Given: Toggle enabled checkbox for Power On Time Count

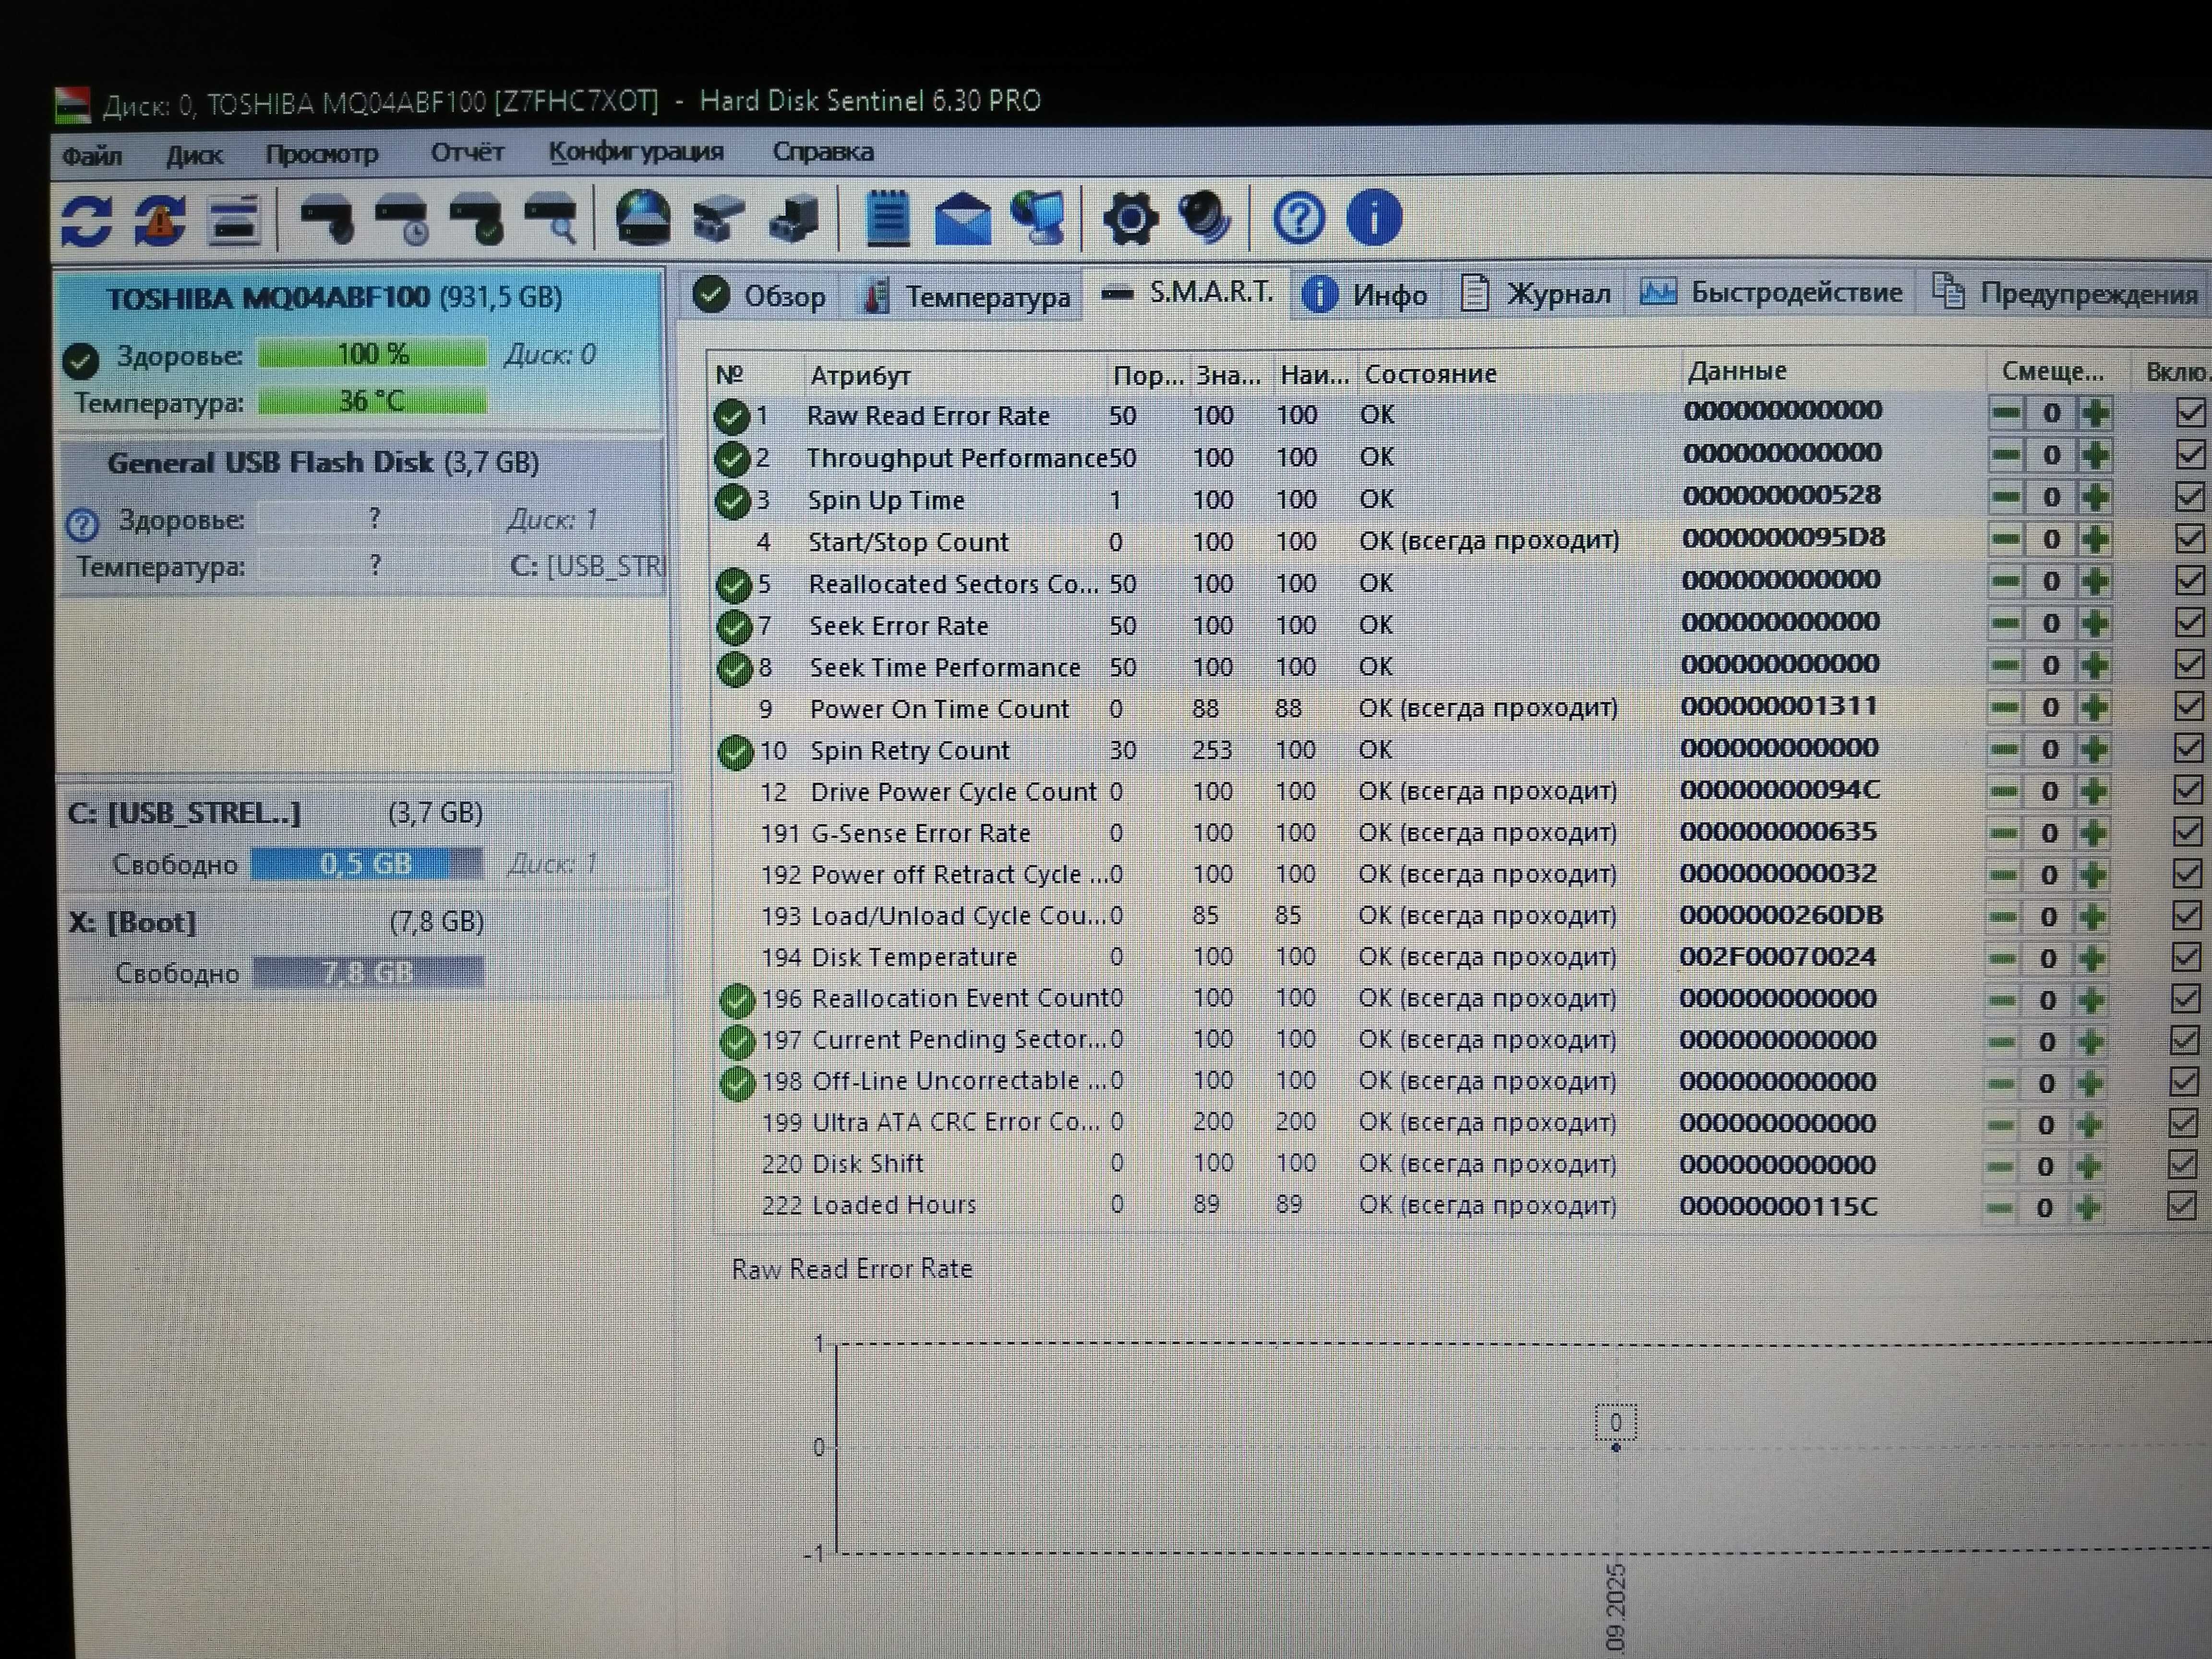Looking at the screenshot, I should [x=2189, y=706].
